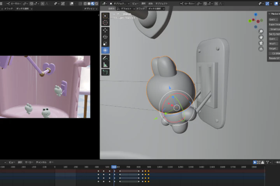The image size is (280, 186).
Task: Choose solid shading in left viewport
Action: coord(89,3)
